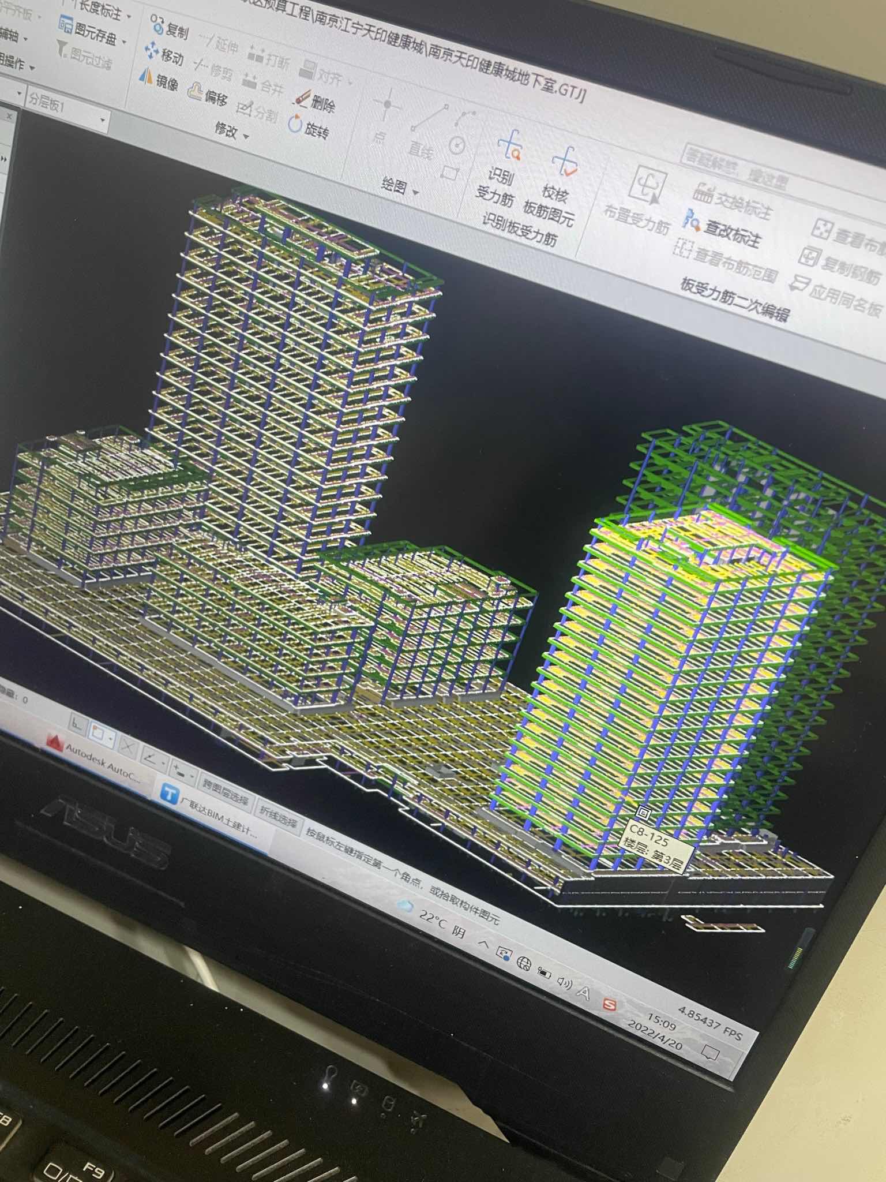Select the 删除 (Delete) tool
886x1182 pixels.
[315, 102]
